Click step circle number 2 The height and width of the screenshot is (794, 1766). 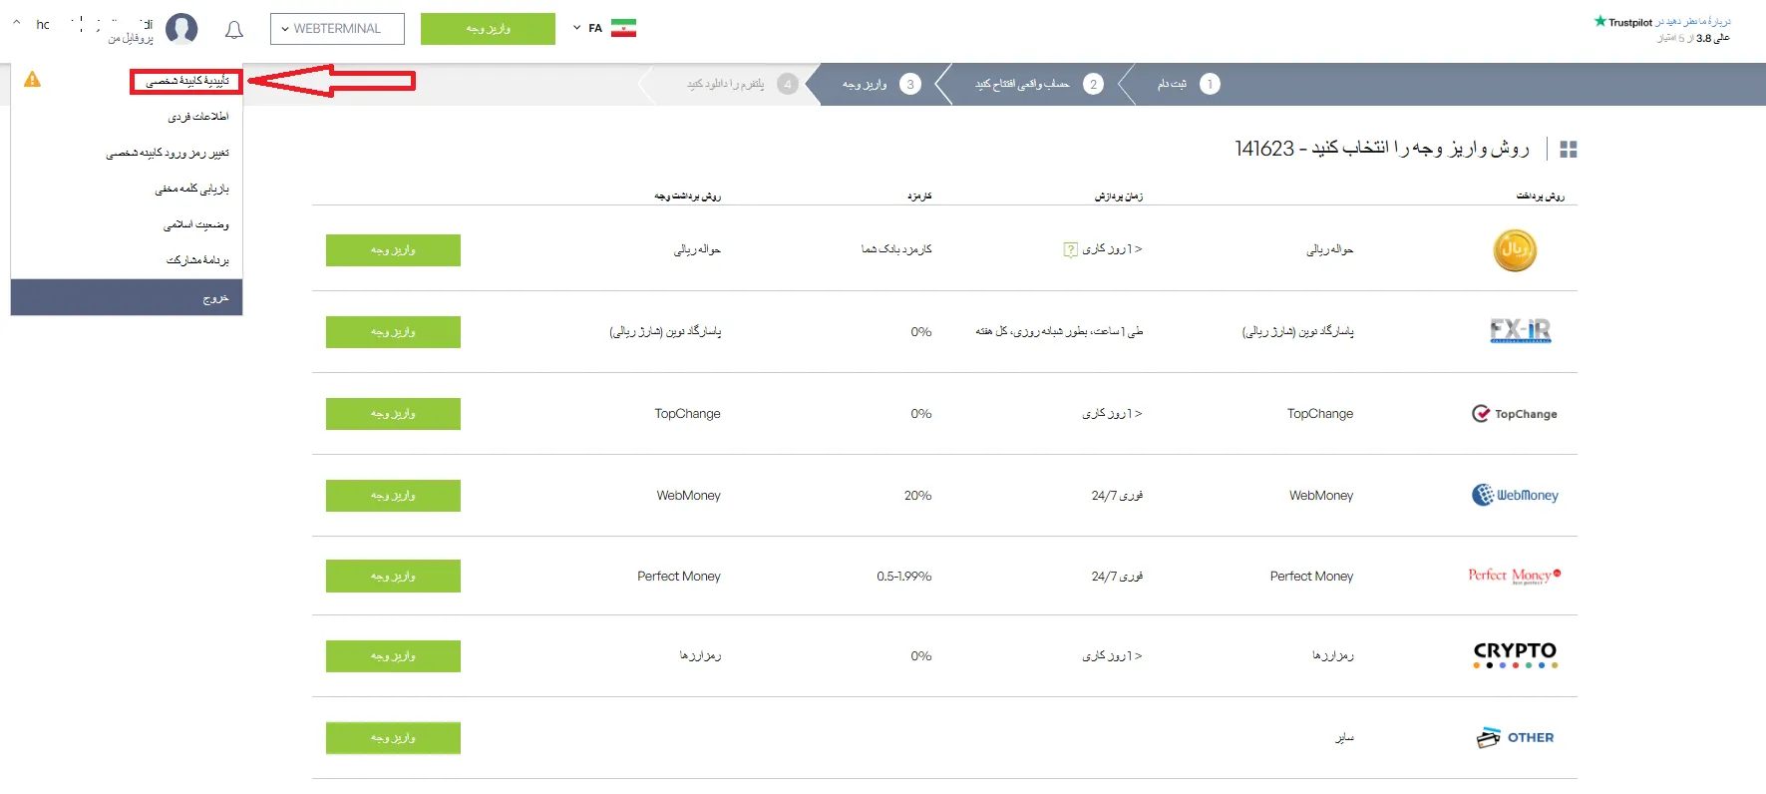[1093, 85]
